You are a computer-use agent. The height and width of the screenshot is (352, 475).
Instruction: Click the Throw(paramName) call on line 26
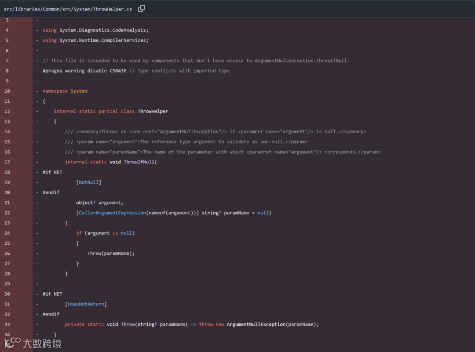coord(111,254)
